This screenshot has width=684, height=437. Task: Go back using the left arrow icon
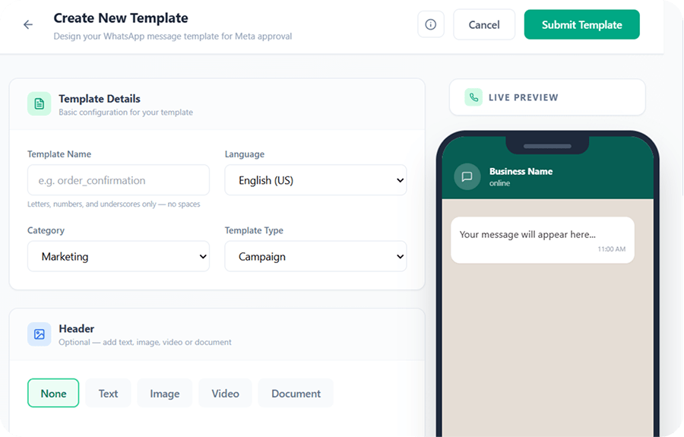pyautogui.click(x=28, y=25)
